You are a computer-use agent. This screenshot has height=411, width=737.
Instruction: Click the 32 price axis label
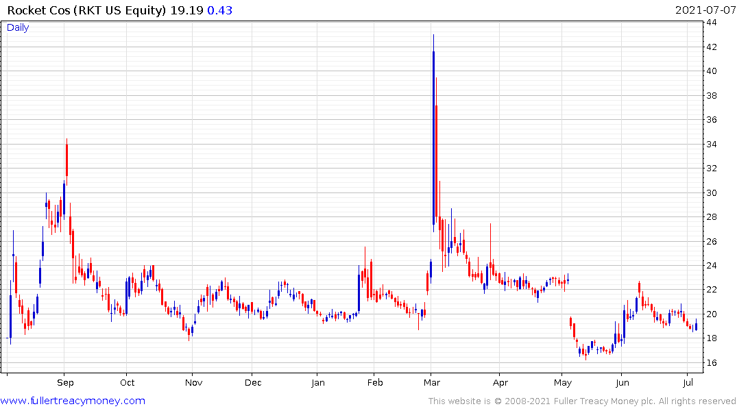pos(711,168)
